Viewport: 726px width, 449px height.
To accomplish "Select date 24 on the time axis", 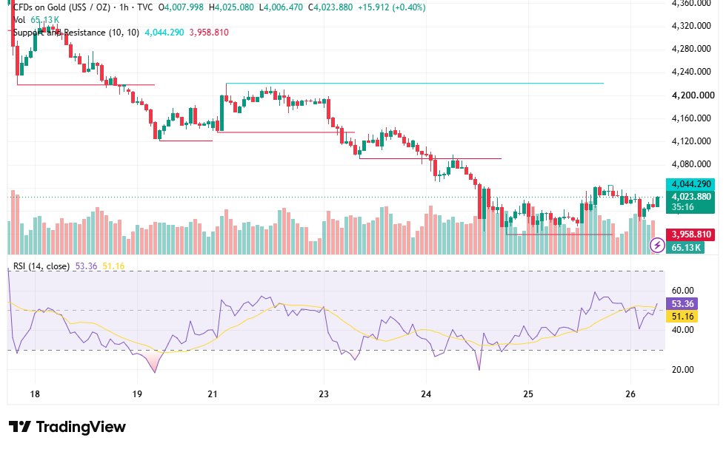I will (x=426, y=394).
